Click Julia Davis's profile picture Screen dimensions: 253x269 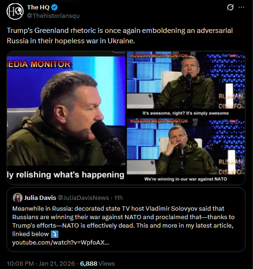click(x=17, y=198)
